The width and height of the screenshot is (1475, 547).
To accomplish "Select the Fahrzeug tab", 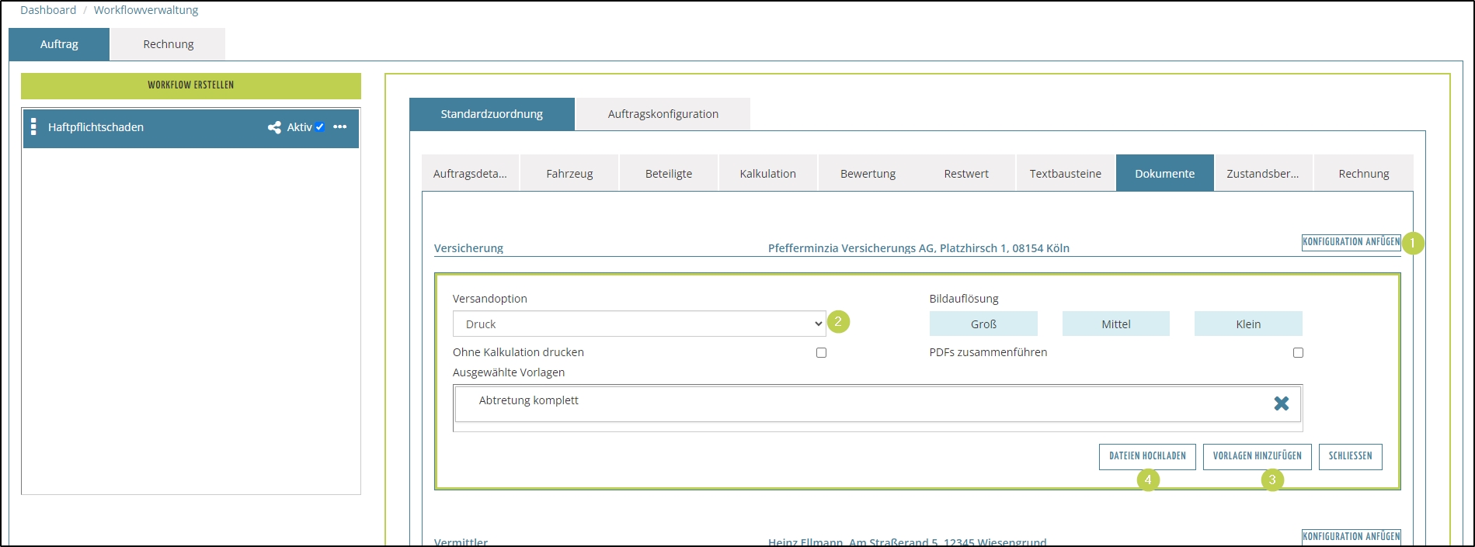I will (569, 174).
